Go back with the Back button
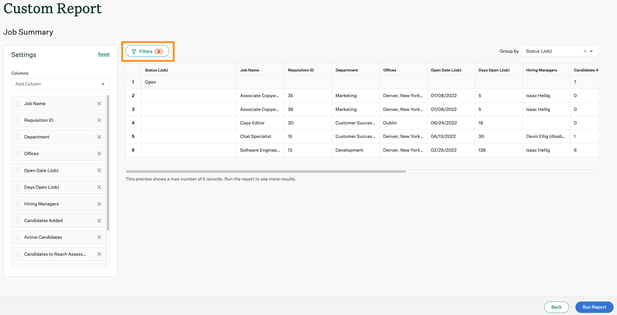This screenshot has width=617, height=315. [x=556, y=307]
